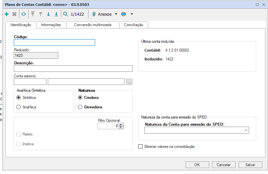Click the Anexos paperclip icon
268x174 pixels.
(94, 14)
